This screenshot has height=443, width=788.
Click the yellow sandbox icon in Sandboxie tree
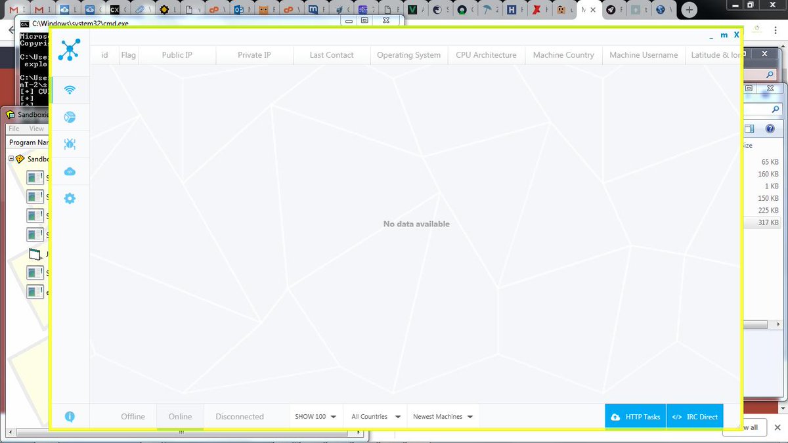[x=20, y=159]
